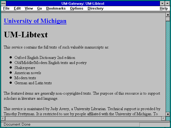The height and width of the screenshot is (128, 171).
Task: Click the 'Shakespeare' list item
Action: [25, 68]
